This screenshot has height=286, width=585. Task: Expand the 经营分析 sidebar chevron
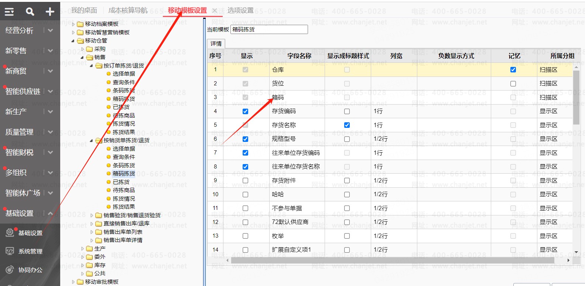(x=51, y=30)
